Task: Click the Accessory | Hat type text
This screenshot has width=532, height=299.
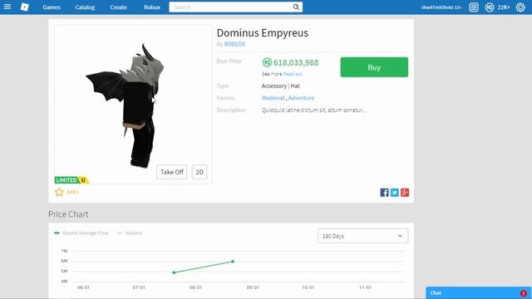Action: [x=281, y=86]
